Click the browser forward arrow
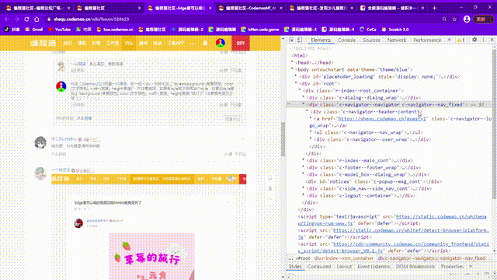The height and width of the screenshot is (280, 497). (x=16, y=19)
